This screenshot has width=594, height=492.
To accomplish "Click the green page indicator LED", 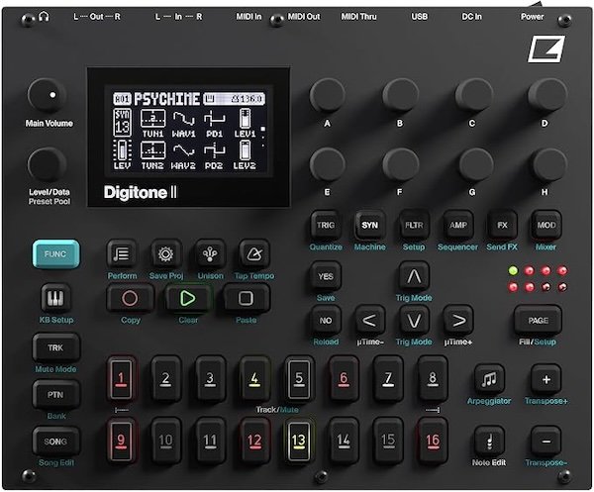I will tap(513, 270).
